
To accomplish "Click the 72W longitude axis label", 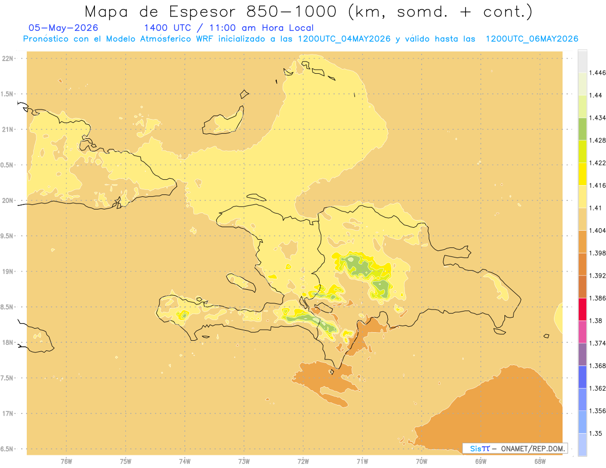I will (303, 461).
